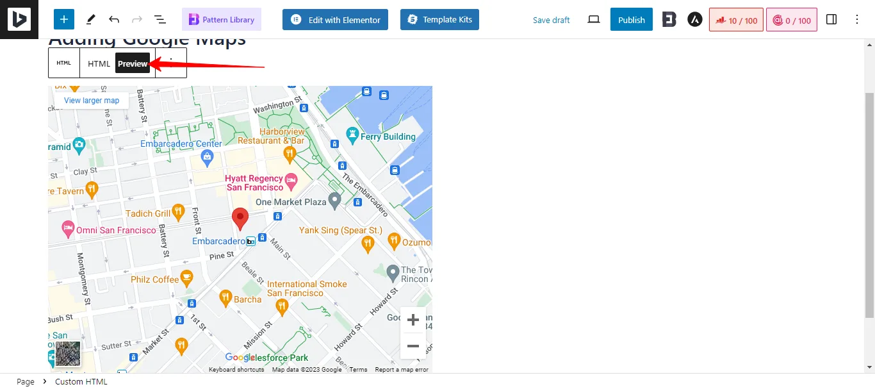Viewport: 875px width, 389px height.
Task: Open the laptop preview device icon
Action: tap(594, 20)
